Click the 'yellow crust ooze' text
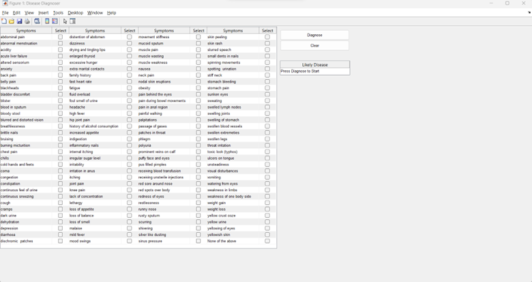The width and height of the screenshot is (532, 282). (x=222, y=216)
